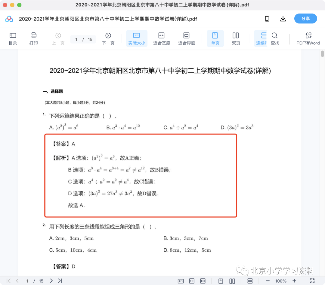Click the 打印 print icon
325x285 pixels.
(33, 39)
